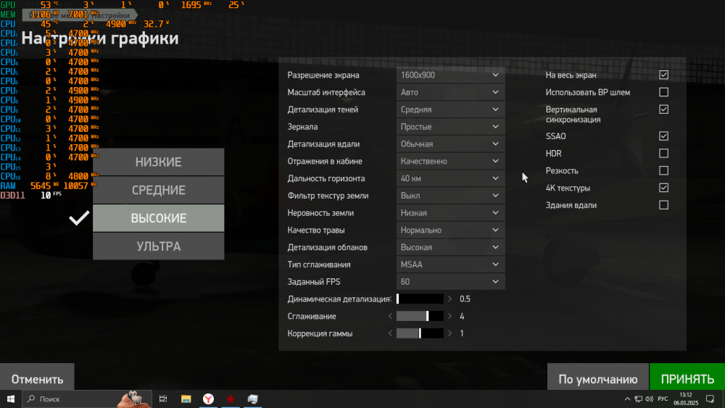Open Масштаб интерфейса dropdown
725x408 pixels.
coord(450,92)
